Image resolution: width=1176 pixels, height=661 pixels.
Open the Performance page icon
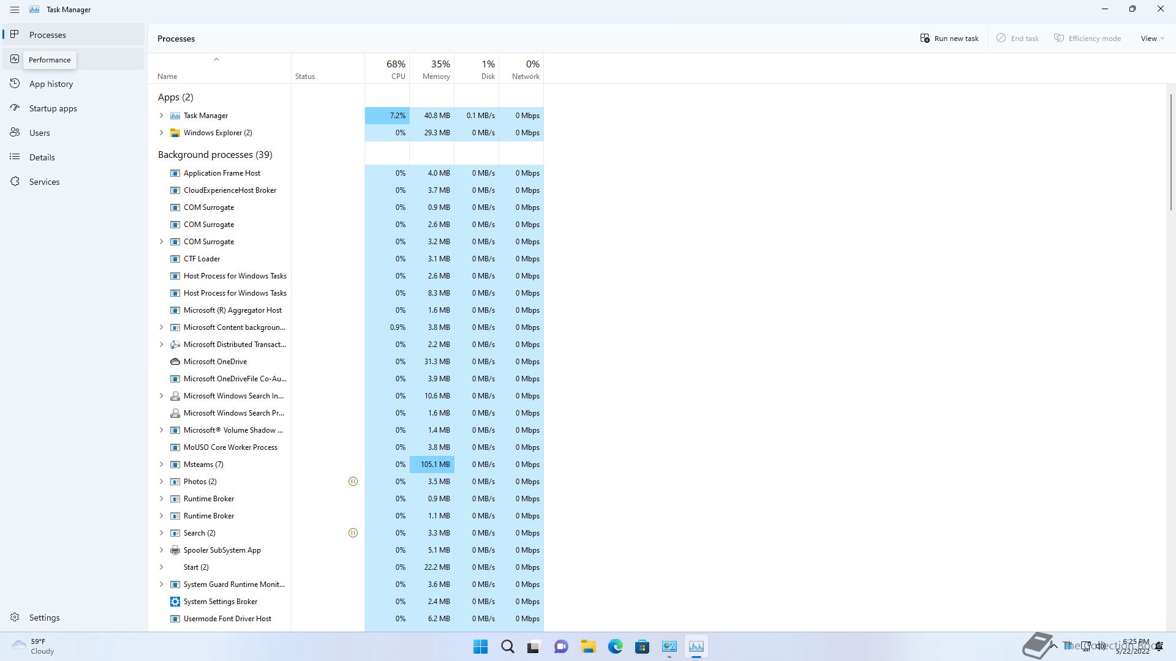[15, 59]
